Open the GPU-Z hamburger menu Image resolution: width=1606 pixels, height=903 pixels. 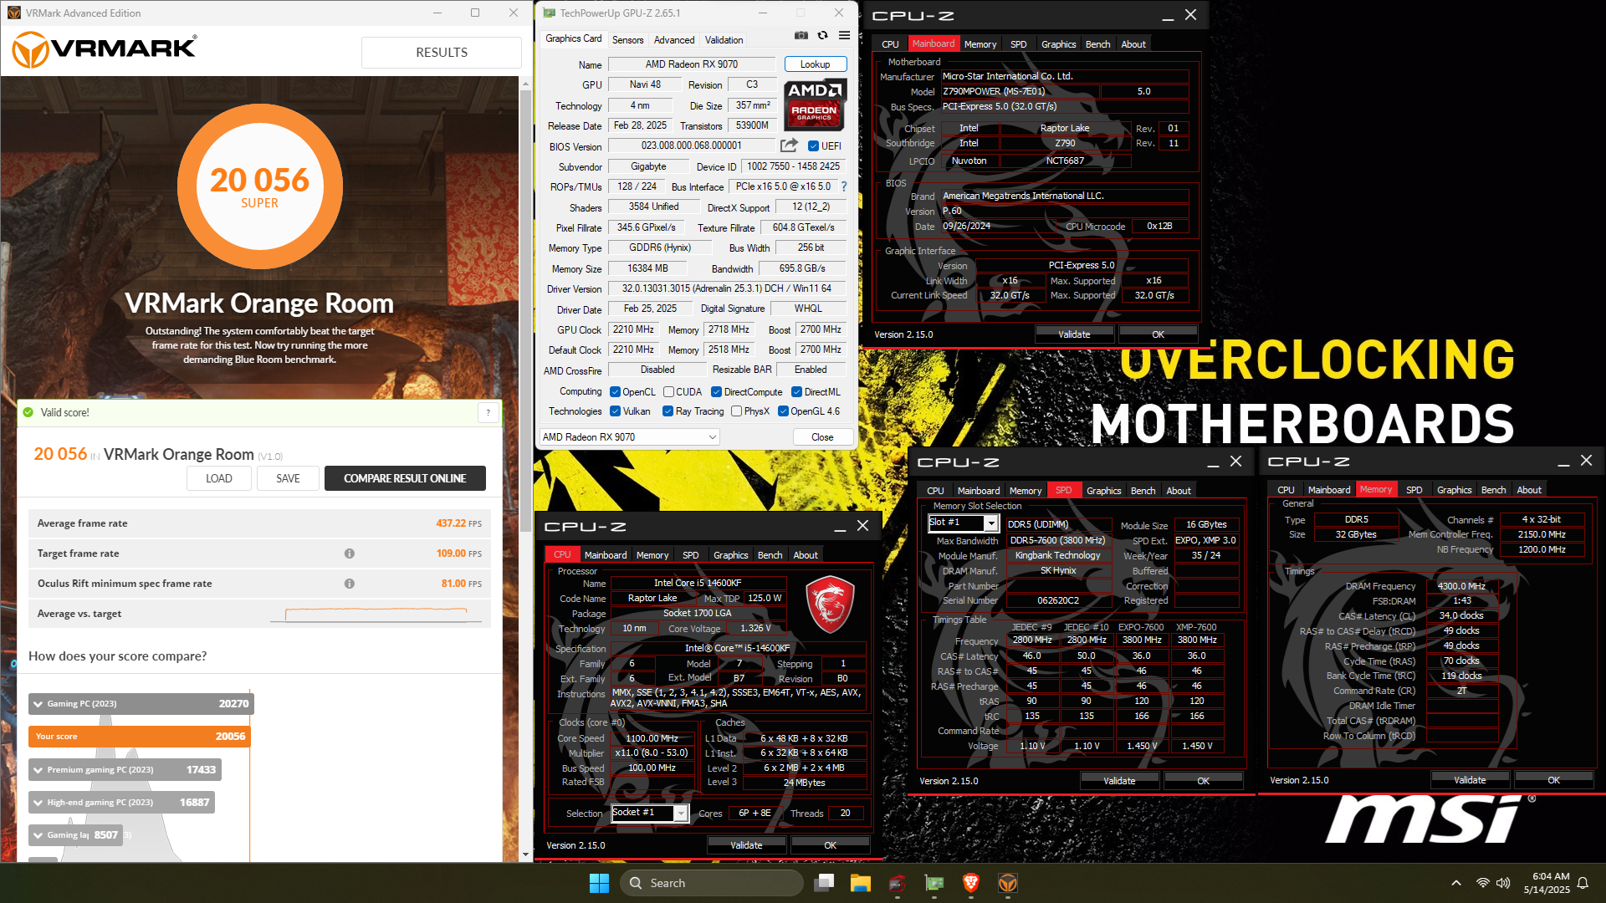[845, 36]
